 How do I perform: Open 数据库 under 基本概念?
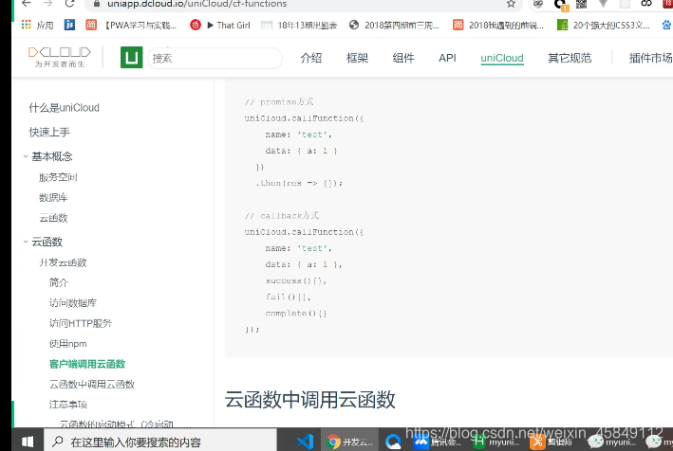coord(53,197)
